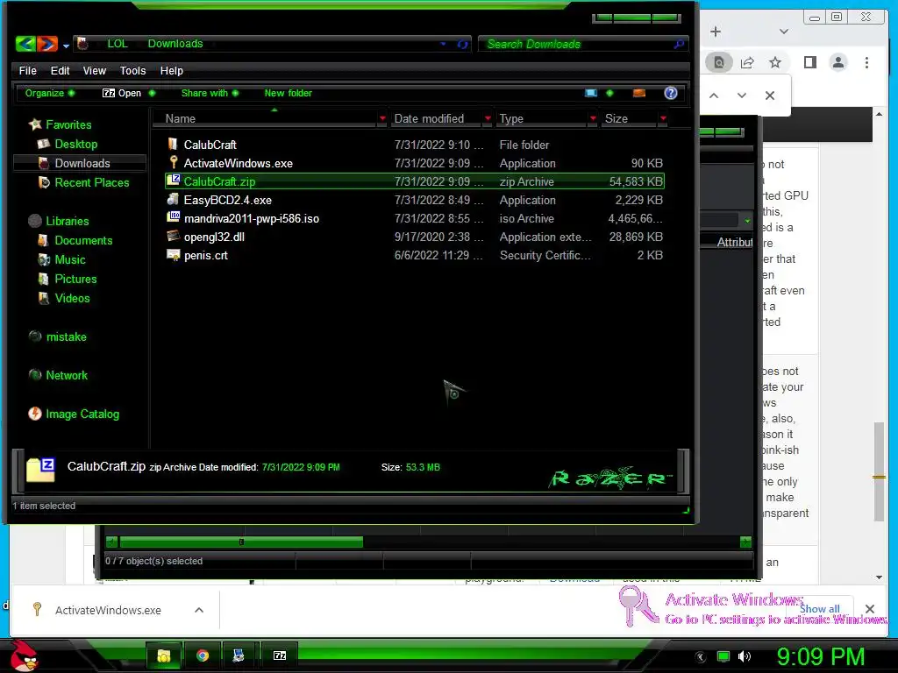
Task: Select the .crt certificate file icon
Action: (173, 255)
